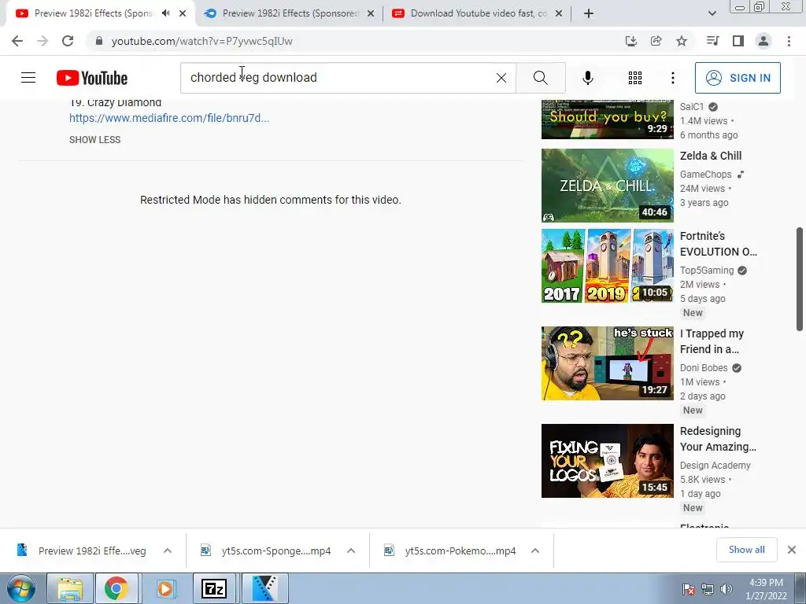Open the media control icon in Chrome toolbar
806x604 pixels.
712,41
